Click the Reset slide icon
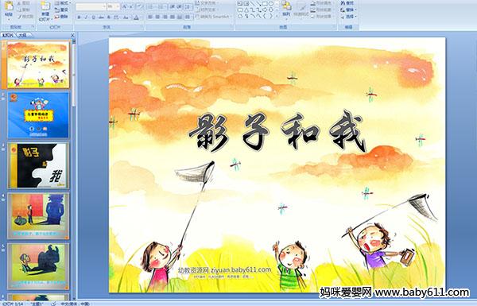 click(61, 10)
